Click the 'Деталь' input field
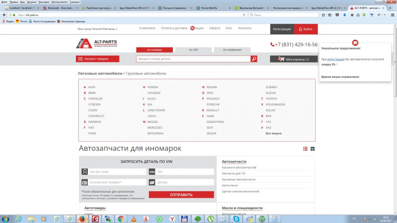Viewport: 397px width, 223px height. tap(185, 182)
